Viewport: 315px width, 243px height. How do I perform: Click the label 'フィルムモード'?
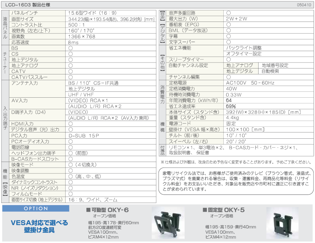pos(27,194)
